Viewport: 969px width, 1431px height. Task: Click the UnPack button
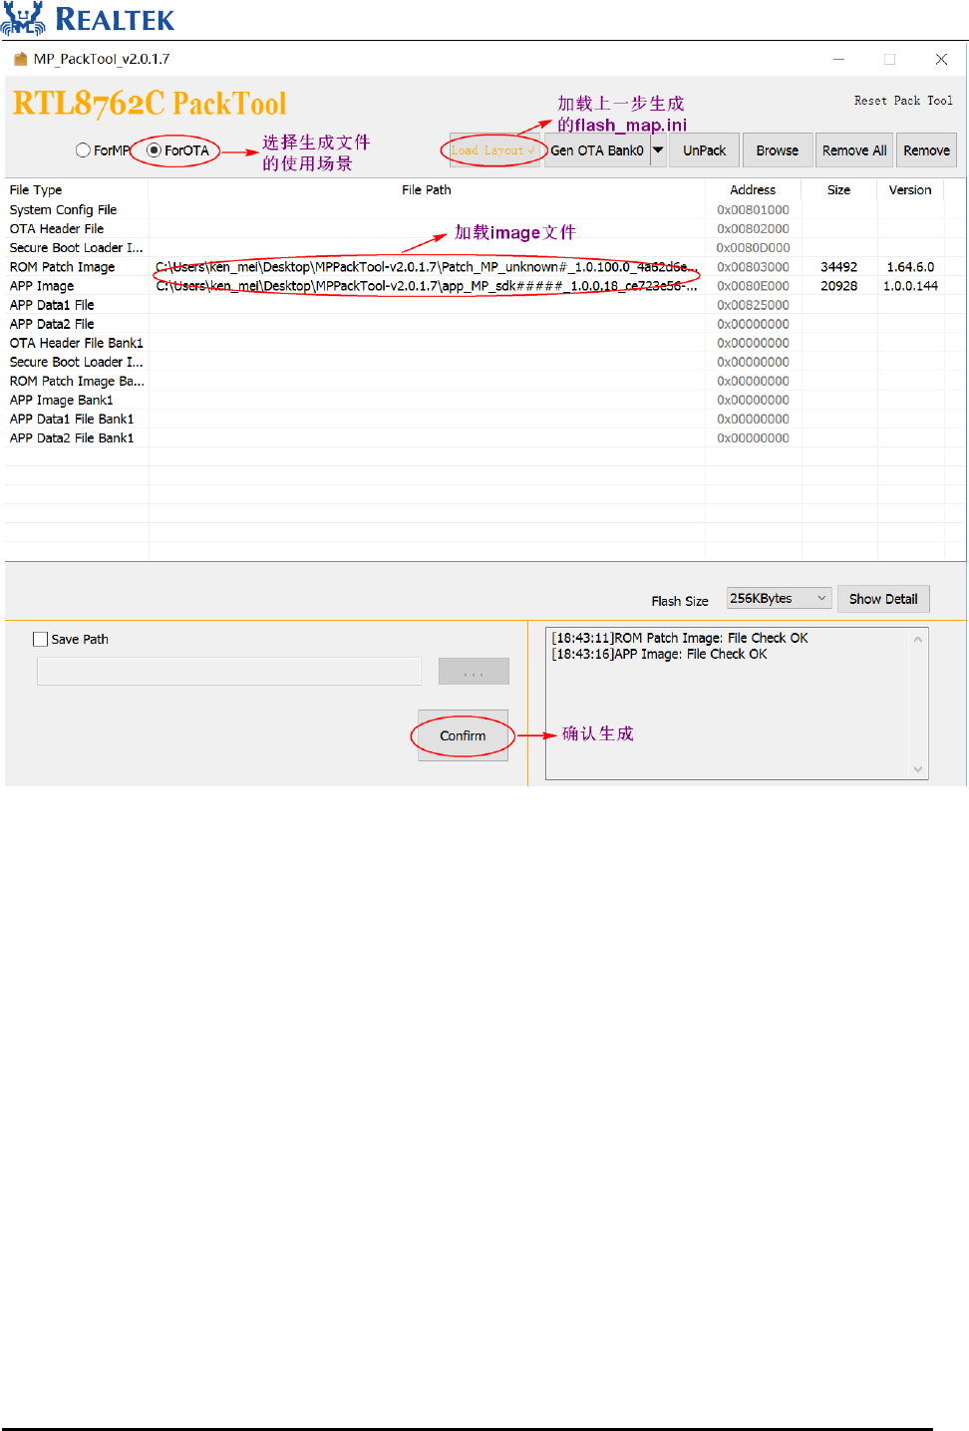(x=704, y=150)
